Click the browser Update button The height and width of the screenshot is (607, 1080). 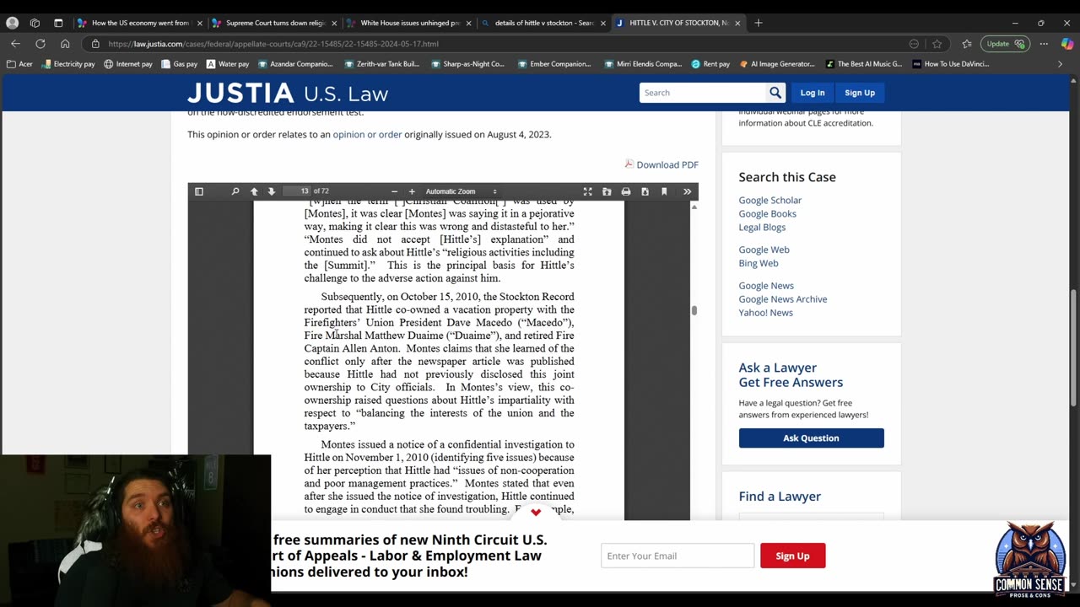[x=1005, y=44]
